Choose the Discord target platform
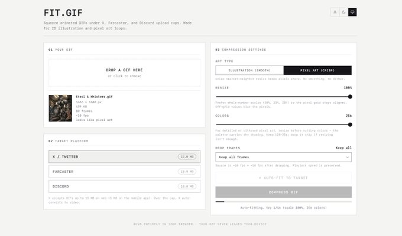Viewport: 402px width, 236px height. tap(124, 186)
